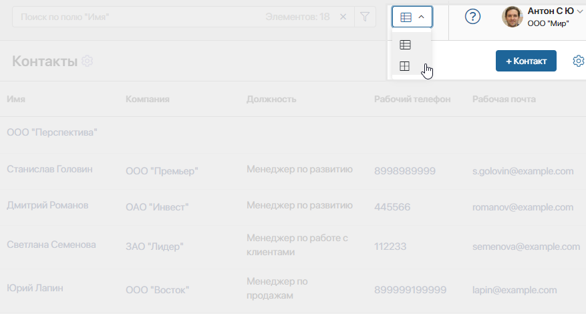This screenshot has height=314, width=586.
Task: Select the table list view option
Action: [x=405, y=45]
